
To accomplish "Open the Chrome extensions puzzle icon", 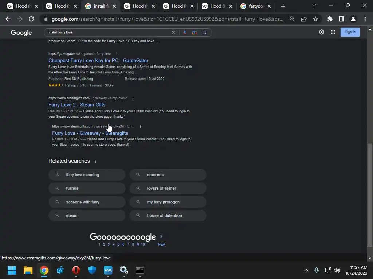I will click(330, 19).
